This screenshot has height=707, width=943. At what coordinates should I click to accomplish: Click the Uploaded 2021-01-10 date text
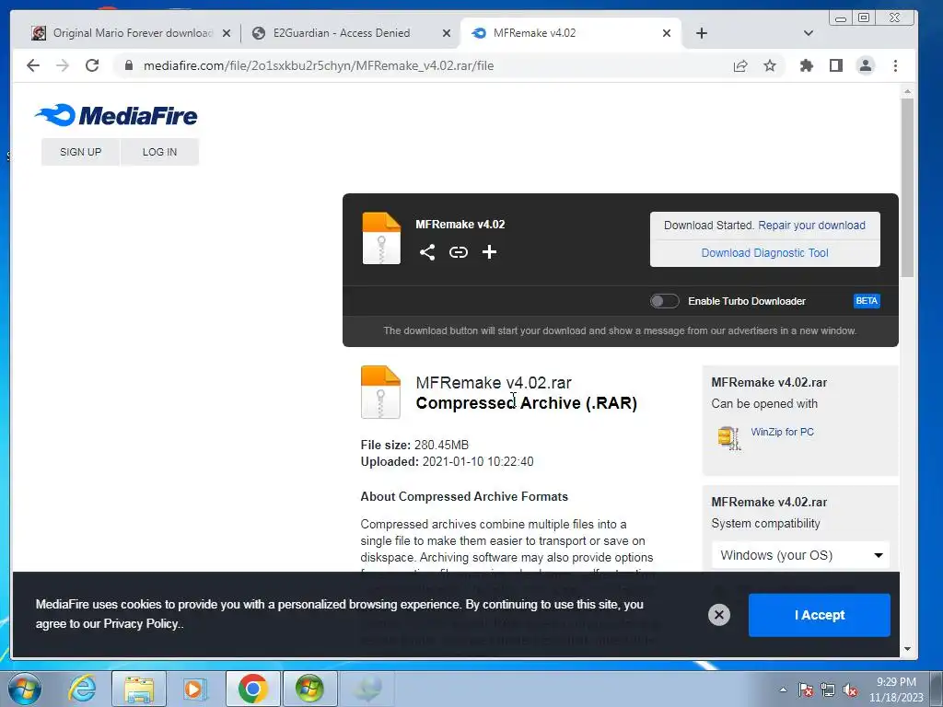click(x=447, y=462)
